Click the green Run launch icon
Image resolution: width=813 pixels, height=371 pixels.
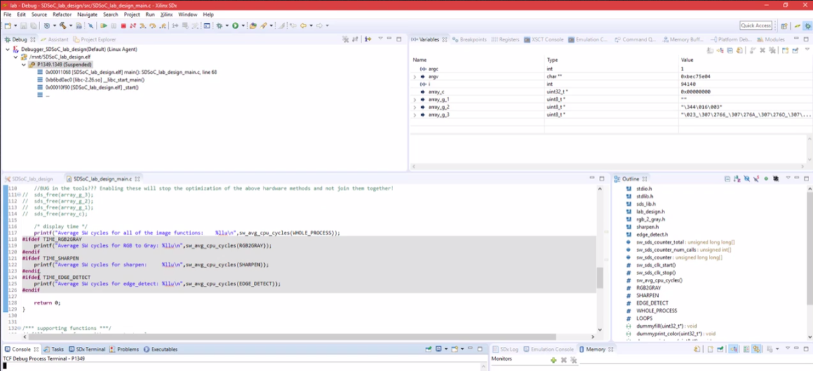pos(235,25)
